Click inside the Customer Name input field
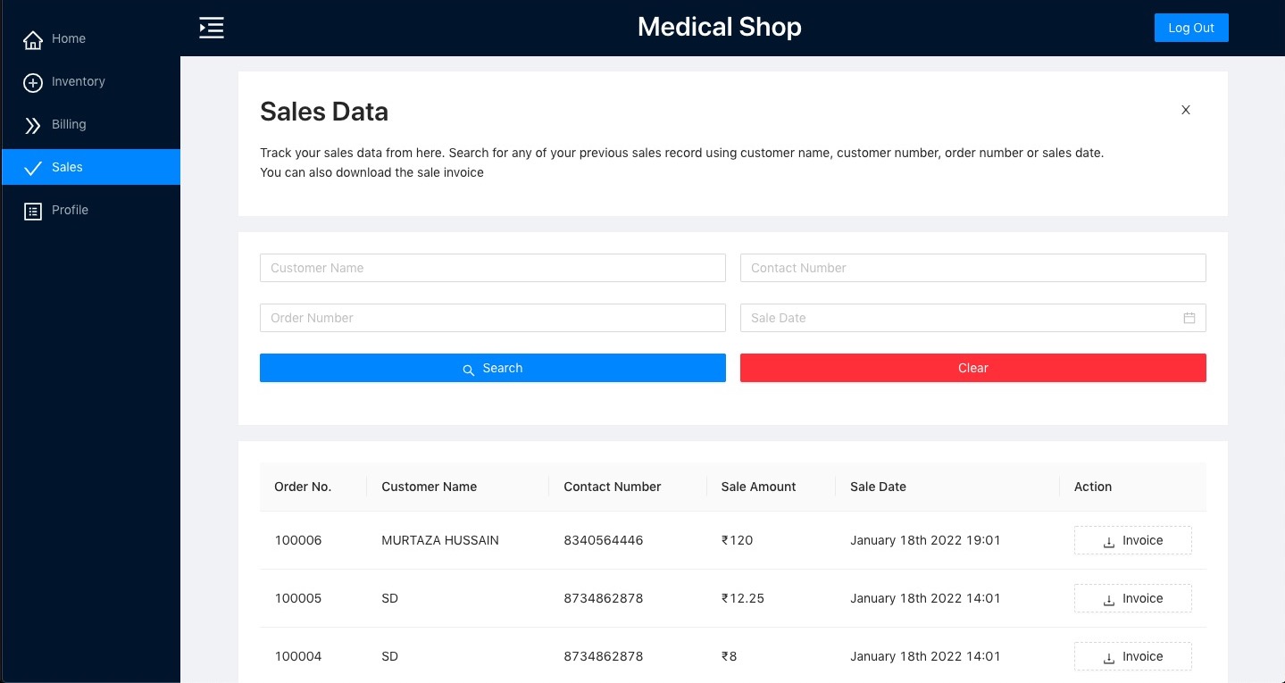Image resolution: width=1285 pixels, height=683 pixels. point(492,268)
